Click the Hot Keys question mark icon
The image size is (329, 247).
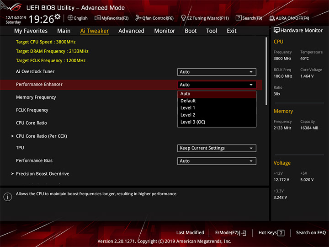tap(281, 233)
